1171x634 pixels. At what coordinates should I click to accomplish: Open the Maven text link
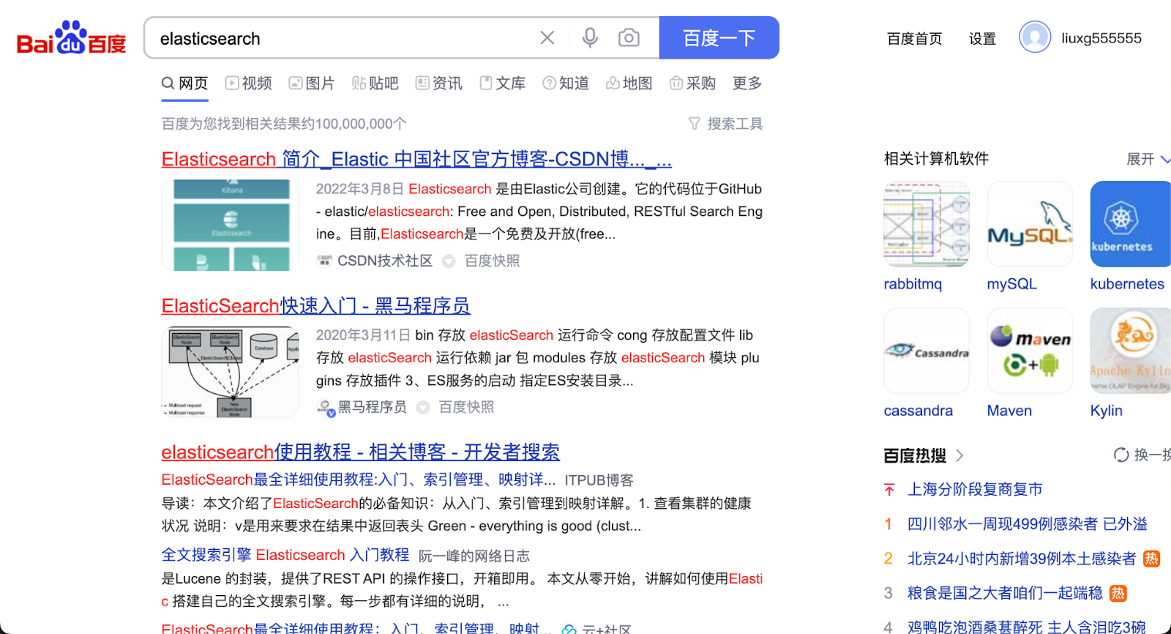[1009, 411]
